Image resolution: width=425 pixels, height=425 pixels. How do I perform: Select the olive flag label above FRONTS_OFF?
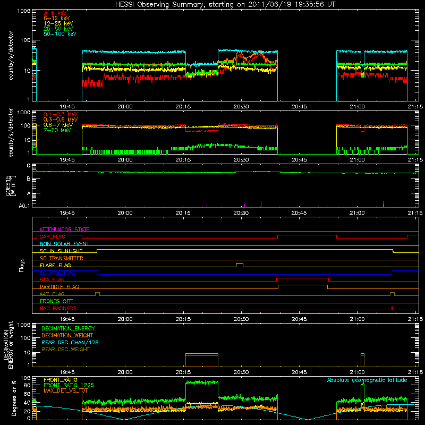coord(52,294)
